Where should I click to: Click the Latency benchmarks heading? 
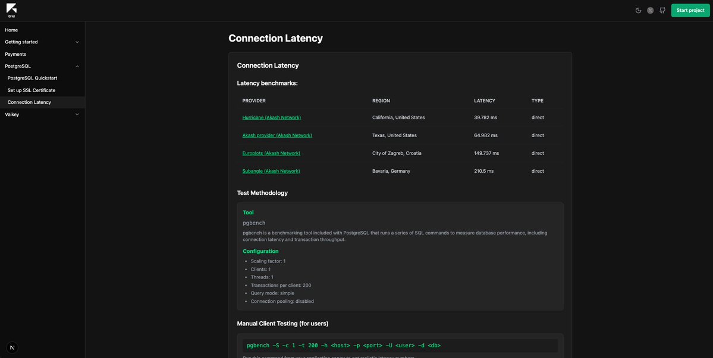tap(268, 83)
